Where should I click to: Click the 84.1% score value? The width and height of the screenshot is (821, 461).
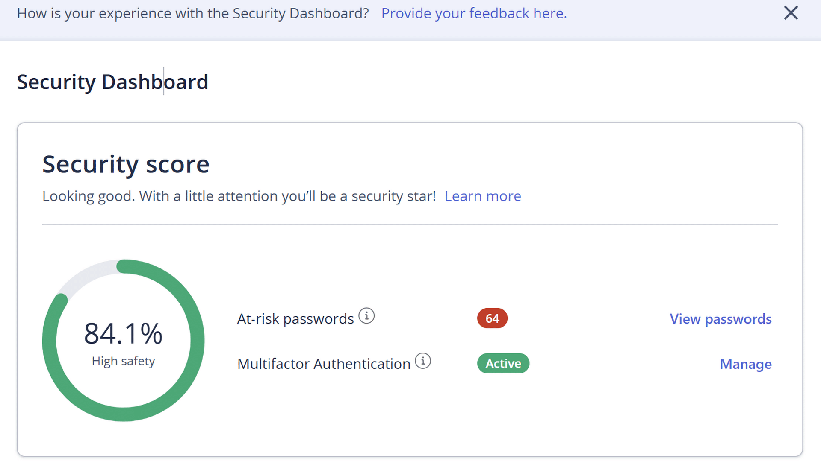click(x=123, y=333)
